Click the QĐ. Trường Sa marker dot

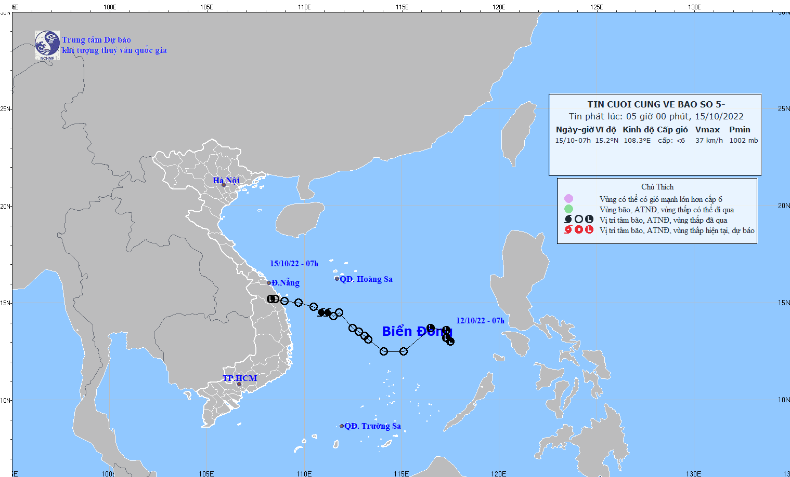[x=342, y=426]
